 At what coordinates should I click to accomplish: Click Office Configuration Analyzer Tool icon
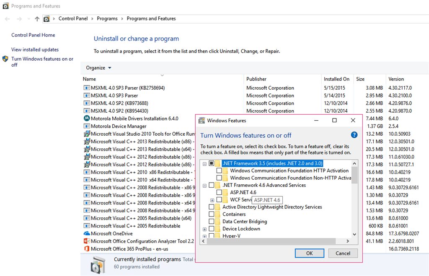(87, 241)
